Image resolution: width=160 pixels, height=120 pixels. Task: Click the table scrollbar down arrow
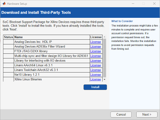(x=105, y=79)
